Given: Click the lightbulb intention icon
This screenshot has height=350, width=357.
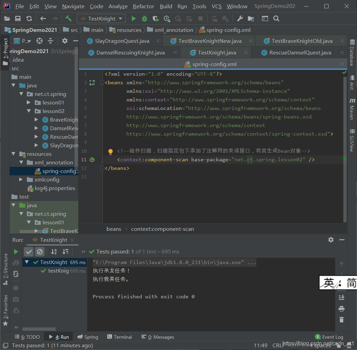Looking at the screenshot, I should tap(111, 151).
